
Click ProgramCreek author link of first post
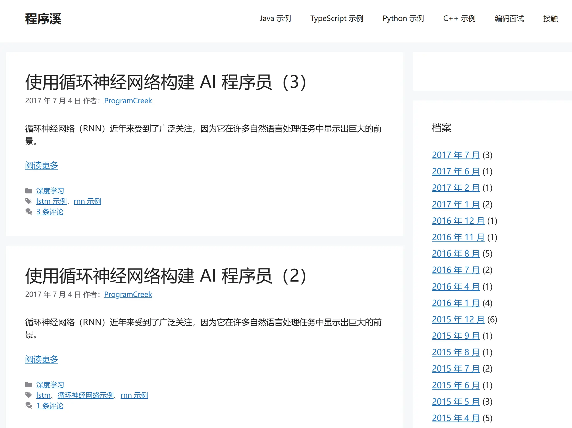[128, 101]
